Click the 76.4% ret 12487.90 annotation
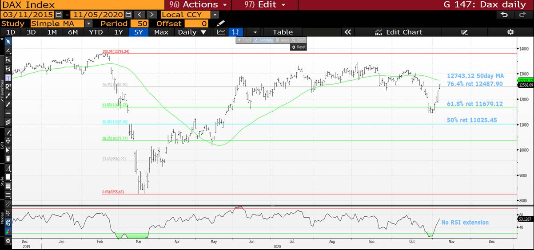 (x=475, y=83)
